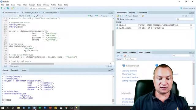
Task: Switch to the Packages tab
Action: 133,53
